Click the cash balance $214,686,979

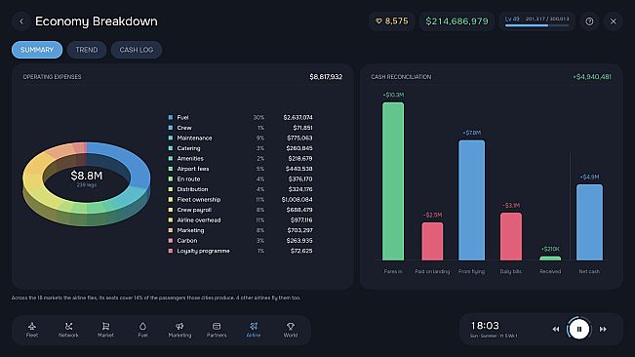pyautogui.click(x=456, y=21)
